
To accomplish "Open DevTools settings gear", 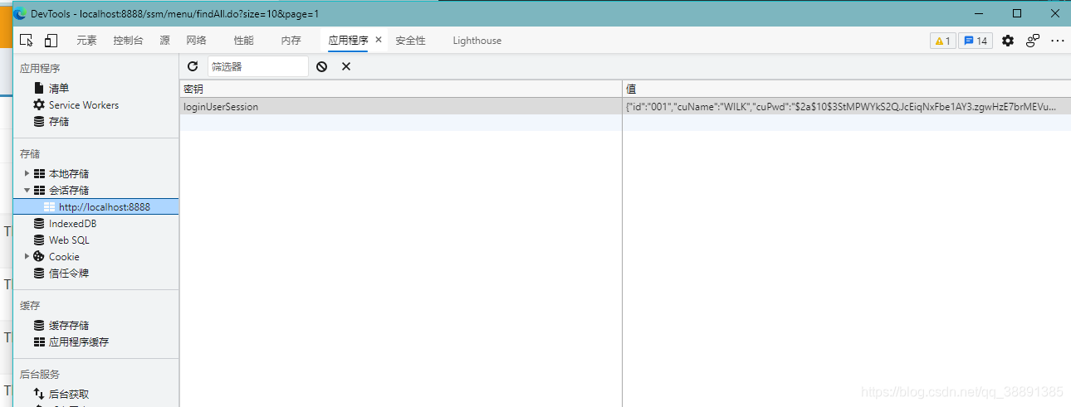I will (1008, 41).
